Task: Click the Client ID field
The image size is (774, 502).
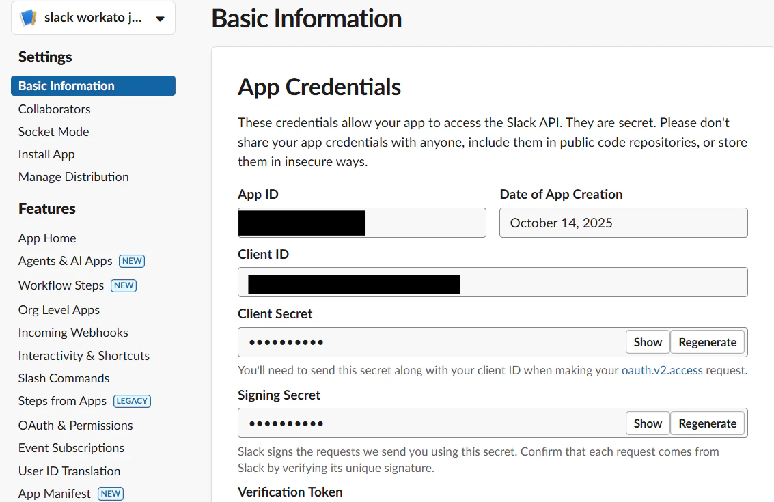Action: tap(493, 282)
